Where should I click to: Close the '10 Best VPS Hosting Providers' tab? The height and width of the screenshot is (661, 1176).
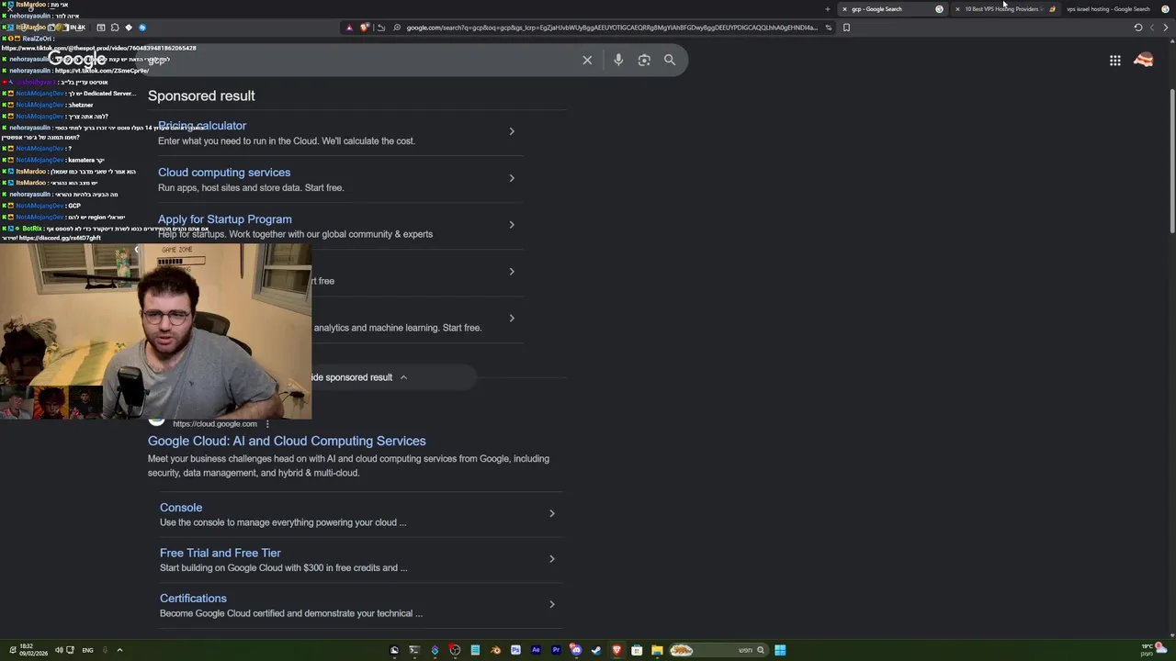coord(957,9)
